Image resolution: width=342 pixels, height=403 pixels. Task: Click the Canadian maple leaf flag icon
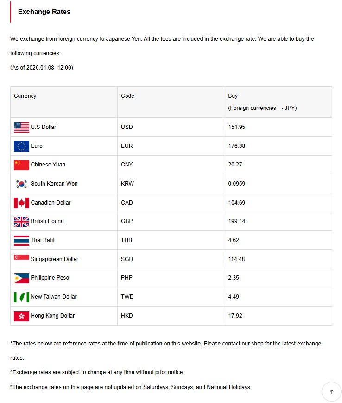pos(21,203)
